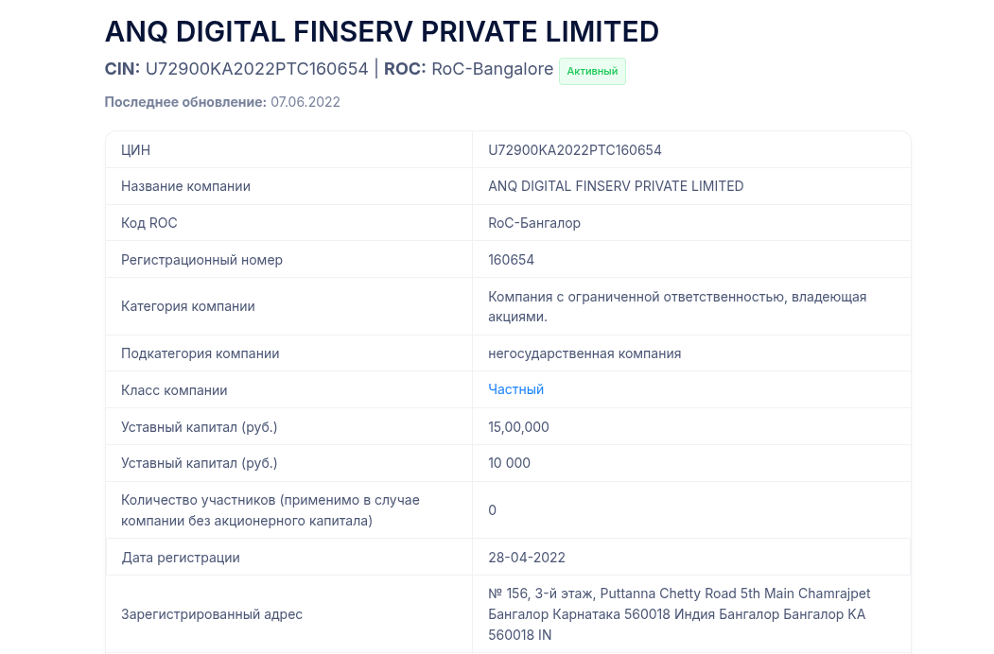This screenshot has height=654, width=994.
Task: Click the capital value 10 000
Action: 509,463
